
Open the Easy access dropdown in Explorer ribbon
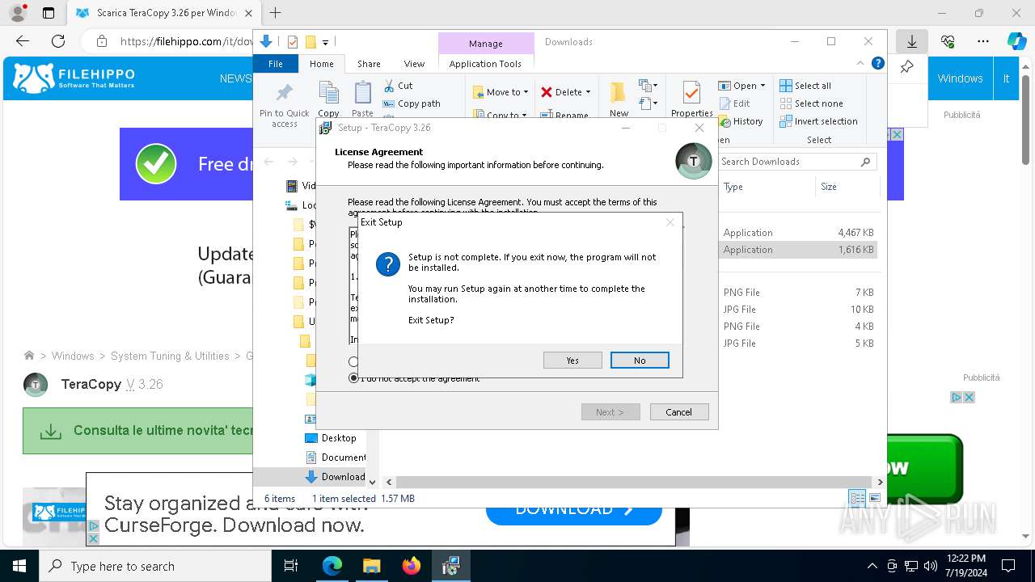tap(648, 103)
